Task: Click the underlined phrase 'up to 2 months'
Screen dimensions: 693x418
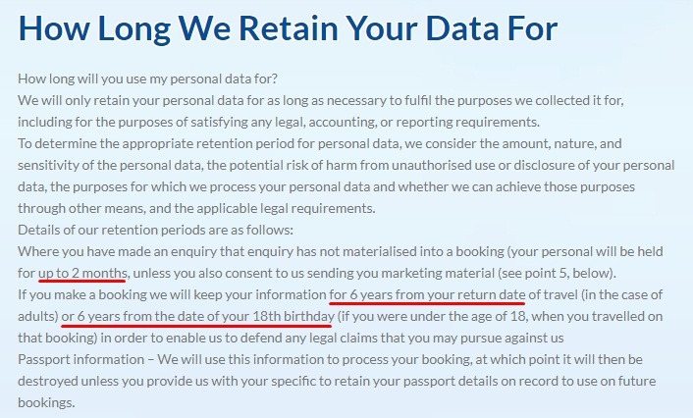Action: point(82,273)
